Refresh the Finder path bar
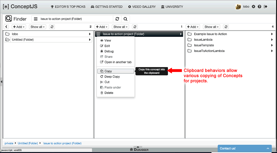Screen dimensions: 277x153 [x=117, y=19]
